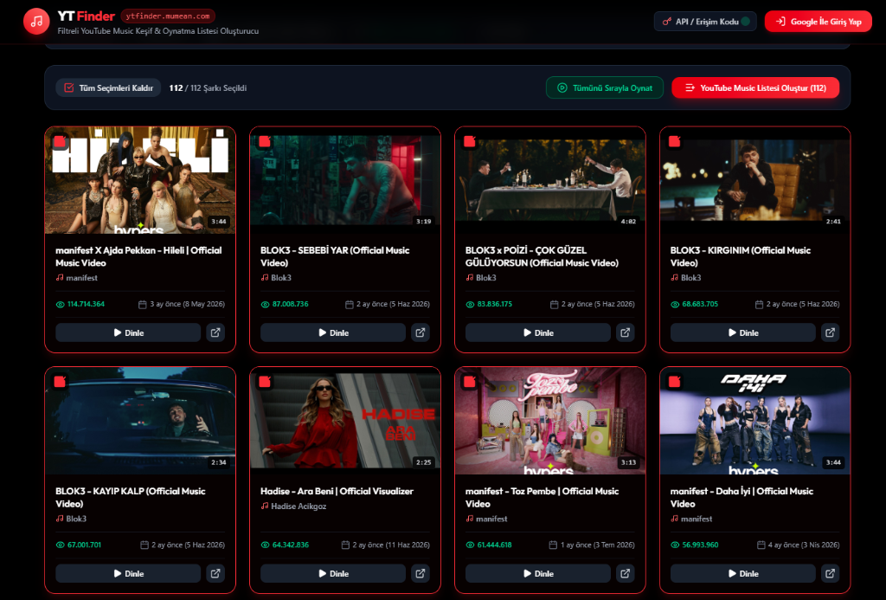Click the Hileli video thumbnail
The image size is (886, 600).
(140, 180)
